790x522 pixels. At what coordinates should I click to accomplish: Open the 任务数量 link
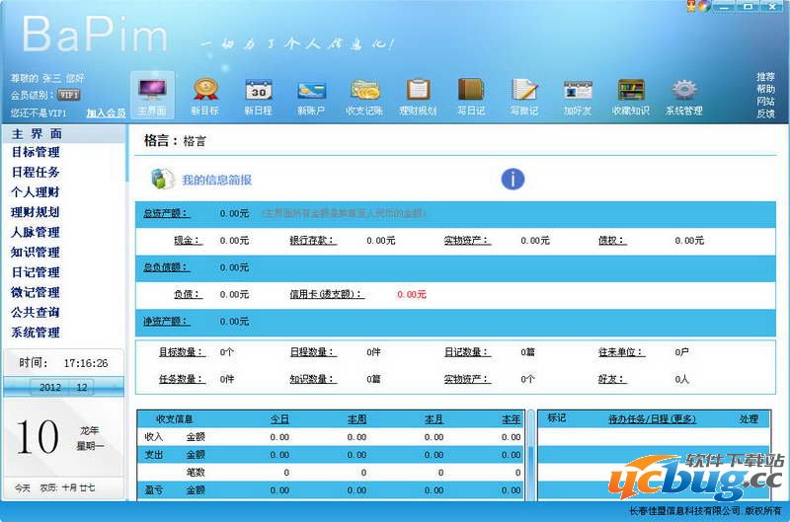click(x=183, y=379)
